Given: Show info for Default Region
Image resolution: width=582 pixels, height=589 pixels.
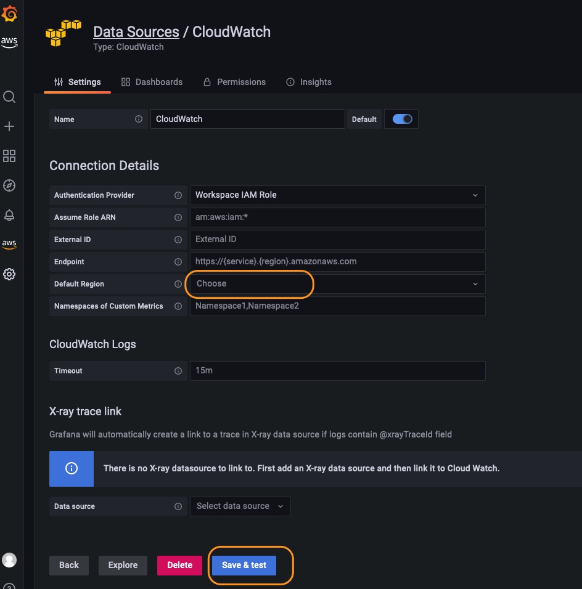Looking at the screenshot, I should [x=178, y=284].
